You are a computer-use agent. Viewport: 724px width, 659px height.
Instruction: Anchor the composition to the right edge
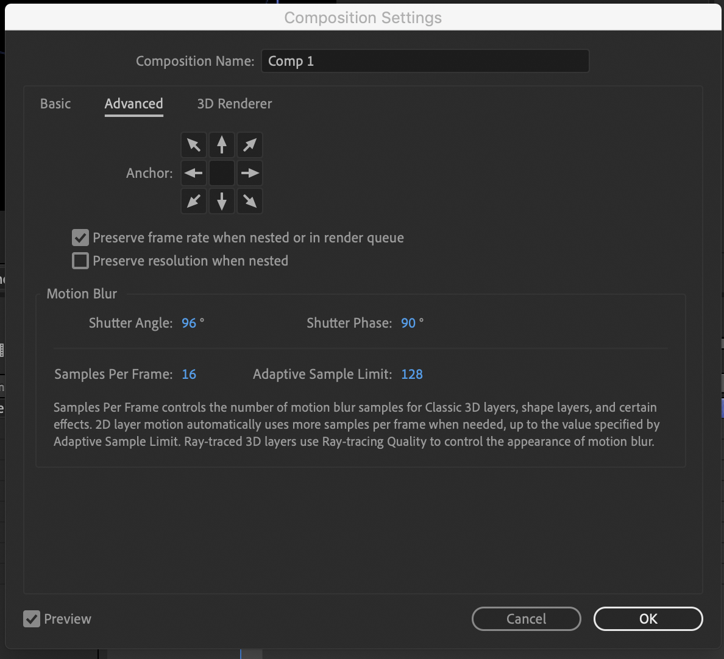pyautogui.click(x=249, y=173)
